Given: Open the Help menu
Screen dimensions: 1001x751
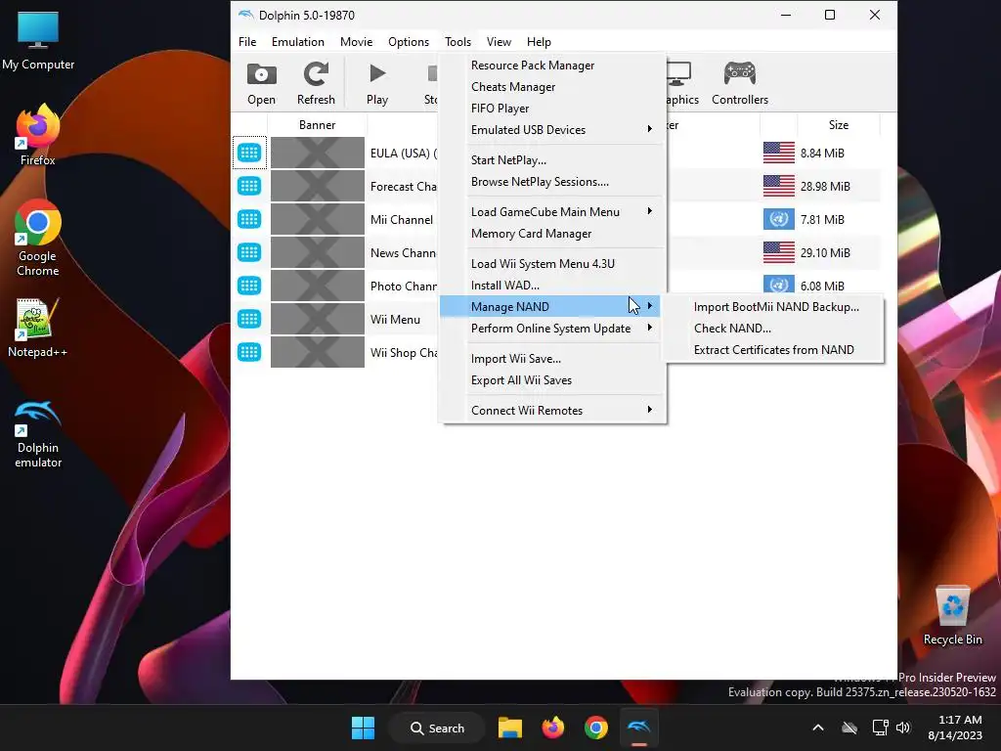Looking at the screenshot, I should point(539,41).
